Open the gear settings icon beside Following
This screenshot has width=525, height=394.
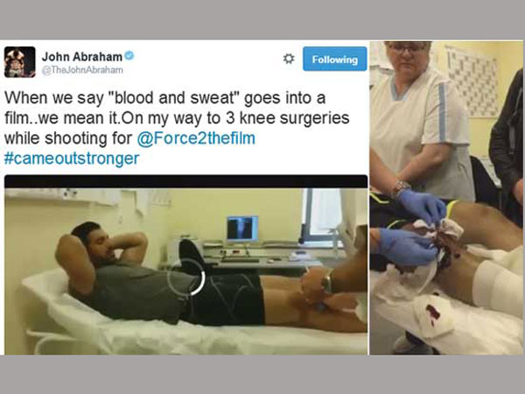coord(289,59)
